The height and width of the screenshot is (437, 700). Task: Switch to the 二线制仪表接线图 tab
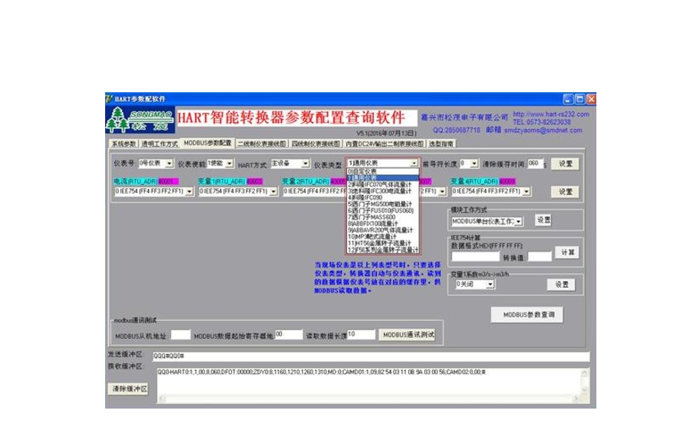click(x=262, y=144)
